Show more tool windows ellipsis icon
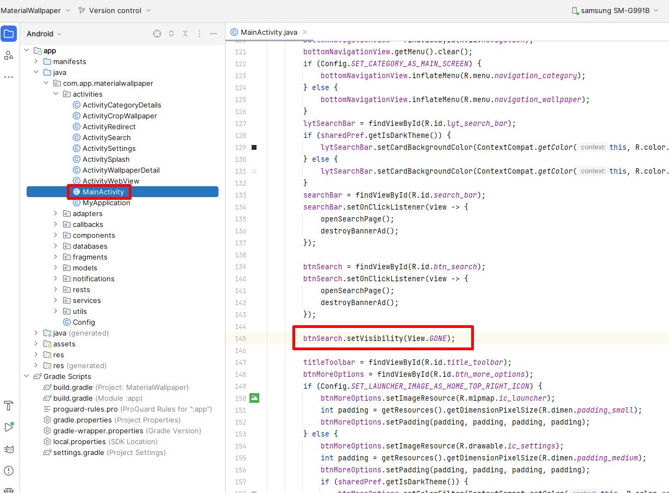Screen dimensions: 669x493 [x=8, y=77]
